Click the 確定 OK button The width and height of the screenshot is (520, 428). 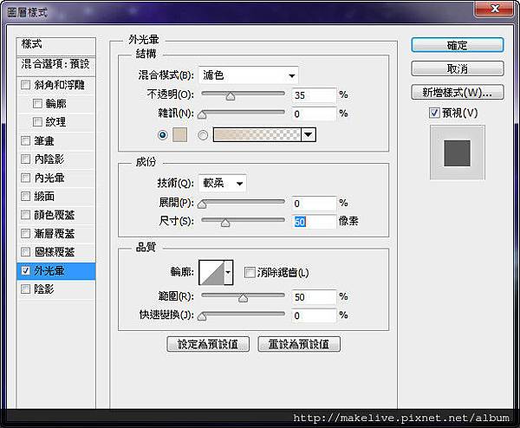[458, 45]
